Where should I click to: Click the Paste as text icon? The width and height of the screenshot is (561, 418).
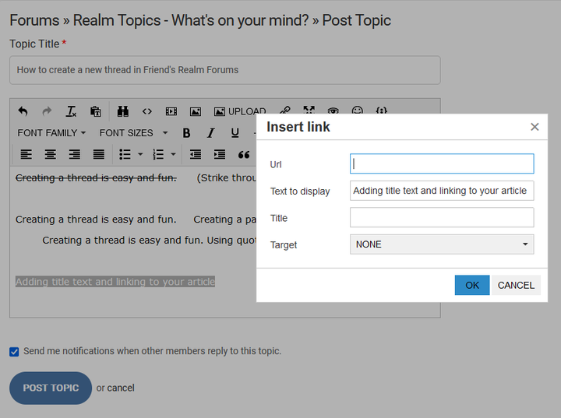coord(96,111)
